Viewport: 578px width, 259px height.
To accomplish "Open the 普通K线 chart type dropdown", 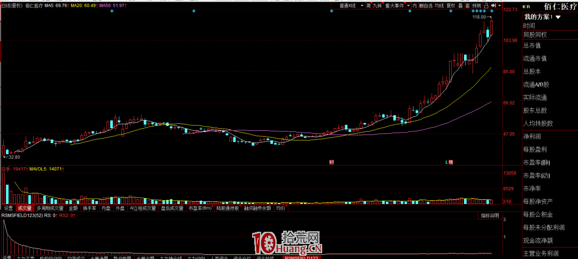I will click(x=348, y=6).
